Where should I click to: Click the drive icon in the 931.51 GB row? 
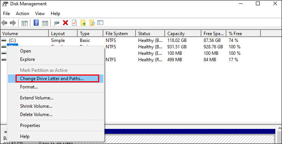(x=4, y=47)
